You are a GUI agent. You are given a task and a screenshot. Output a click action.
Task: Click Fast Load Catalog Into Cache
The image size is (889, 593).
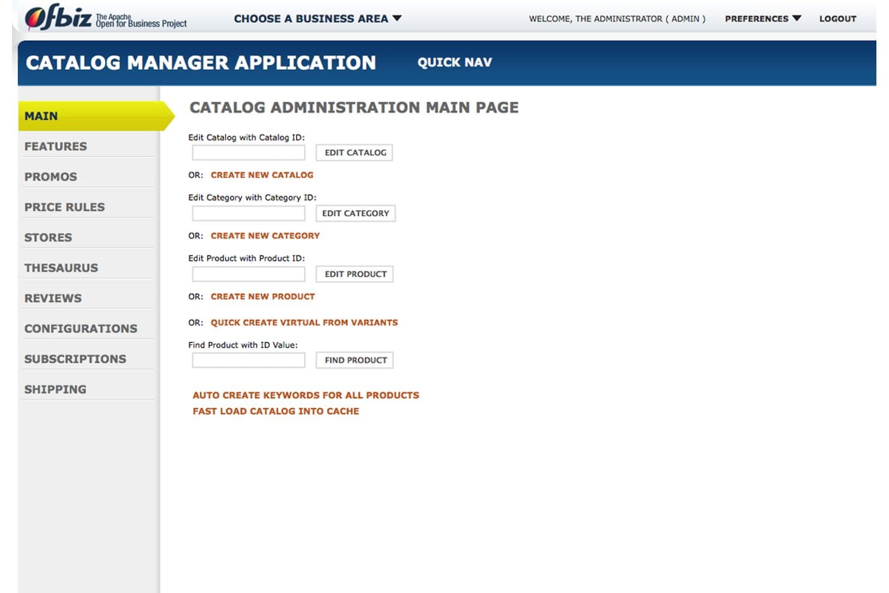276,411
